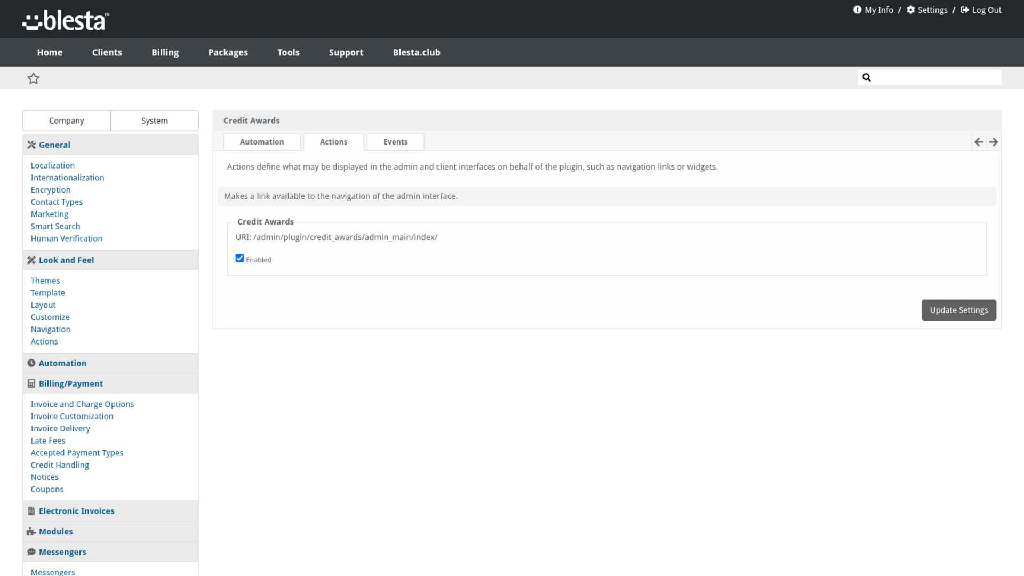The width and height of the screenshot is (1024, 576).
Task: Select the System settings tab
Action: pyautogui.click(x=155, y=121)
